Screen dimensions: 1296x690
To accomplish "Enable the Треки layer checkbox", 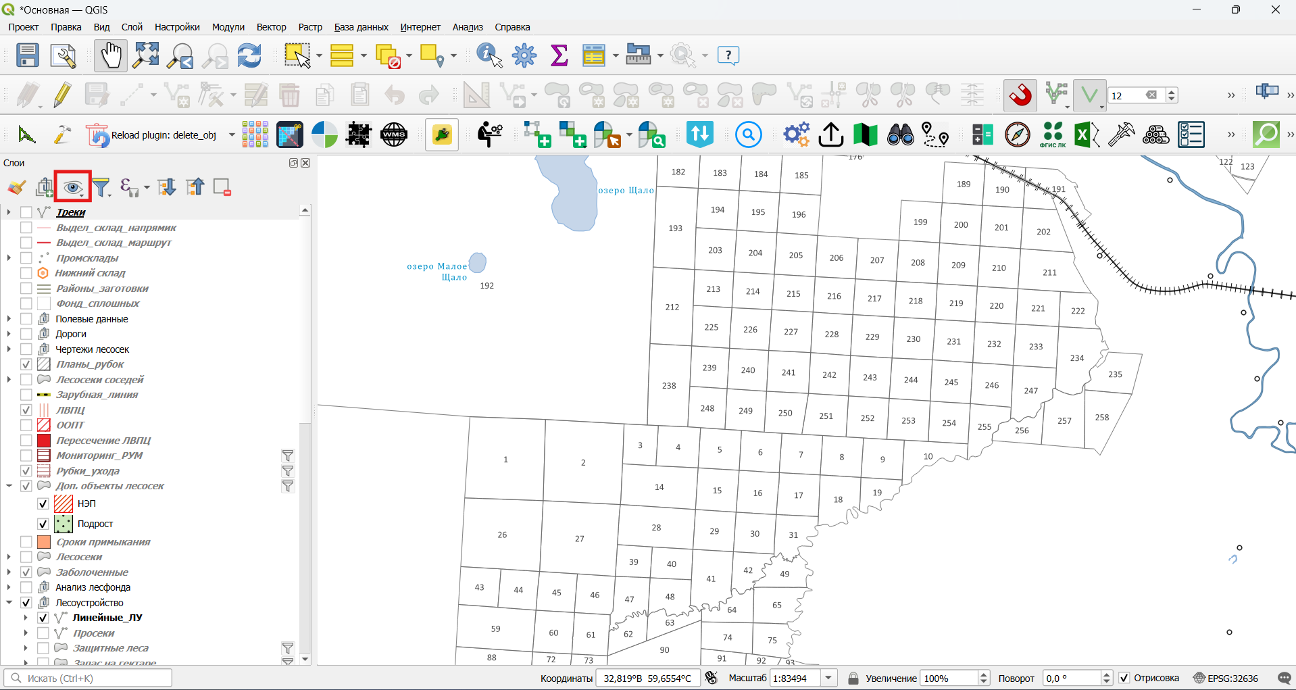I will (26, 212).
